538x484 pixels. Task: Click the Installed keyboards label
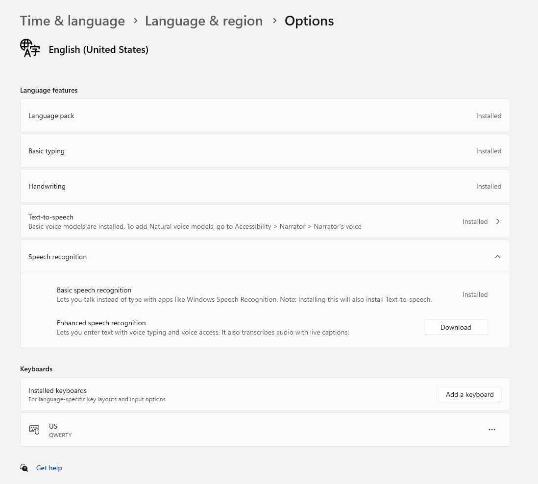pyautogui.click(x=58, y=391)
